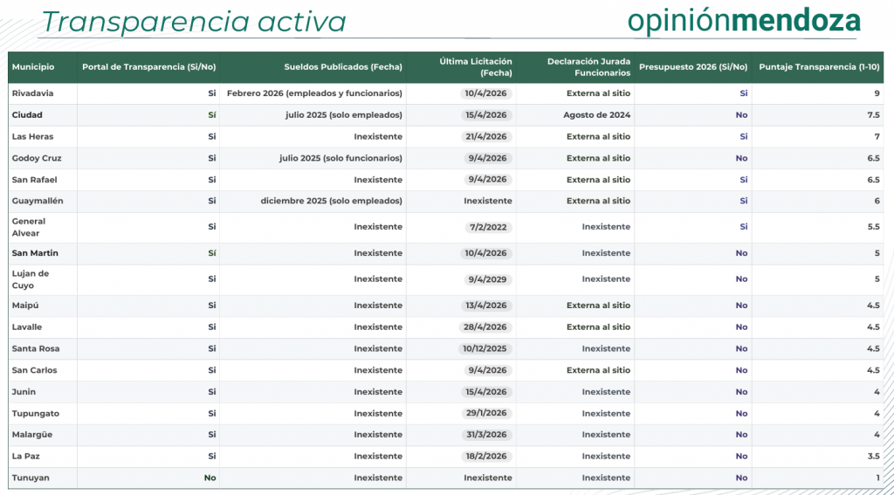Click the 9/4/2029 date badge
The image size is (894, 495).
(x=487, y=279)
